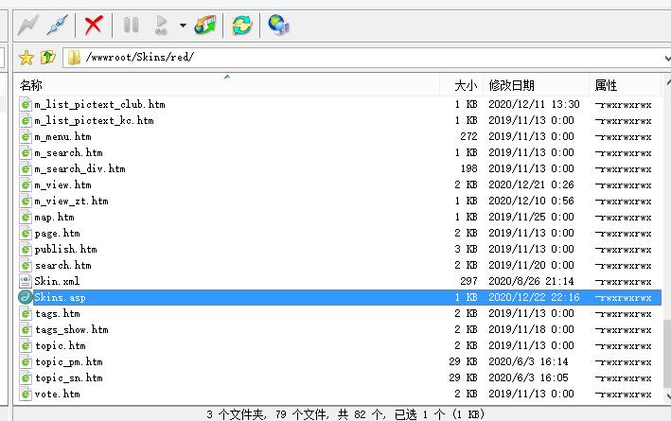
Task: Click the transfer files globe-arrow icon
Action: pyautogui.click(x=205, y=25)
